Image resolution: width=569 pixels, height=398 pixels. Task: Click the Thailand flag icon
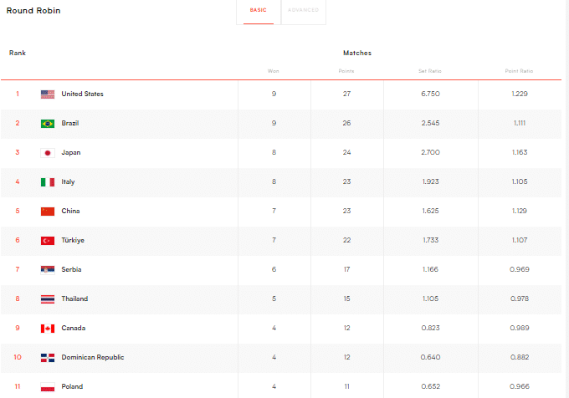[x=48, y=299]
